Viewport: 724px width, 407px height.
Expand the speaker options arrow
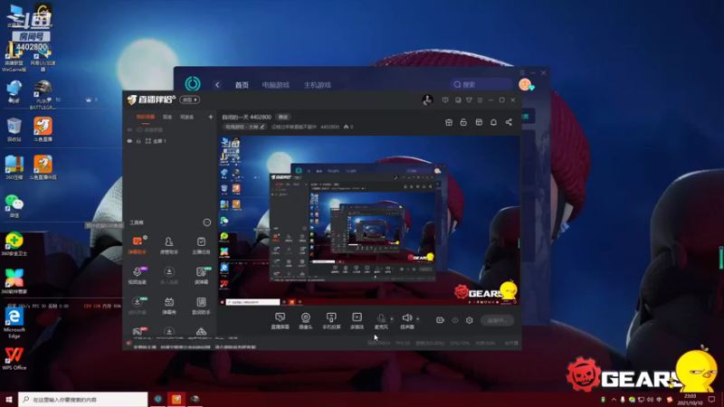(418, 319)
